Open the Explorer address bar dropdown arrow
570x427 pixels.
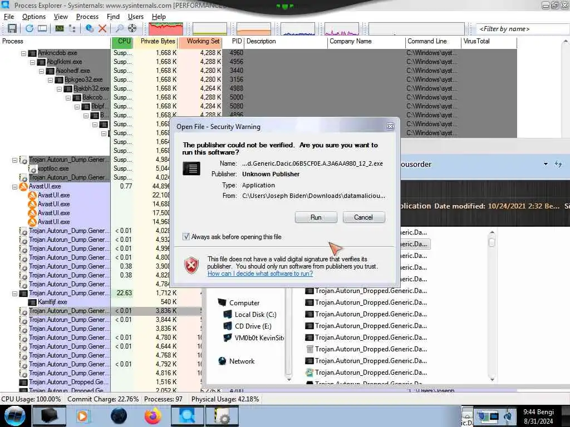[x=546, y=164]
